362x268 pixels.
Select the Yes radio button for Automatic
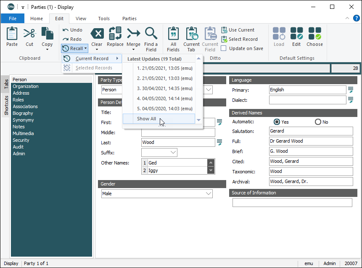tap(277, 122)
